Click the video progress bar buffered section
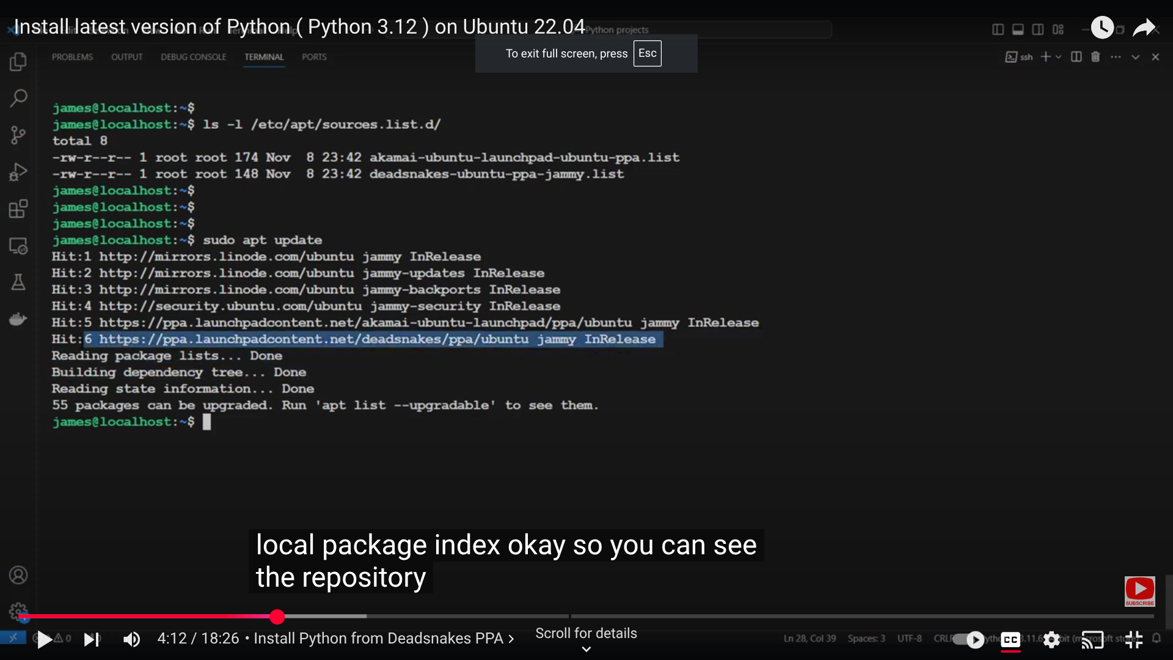The image size is (1173, 660). 325,616
